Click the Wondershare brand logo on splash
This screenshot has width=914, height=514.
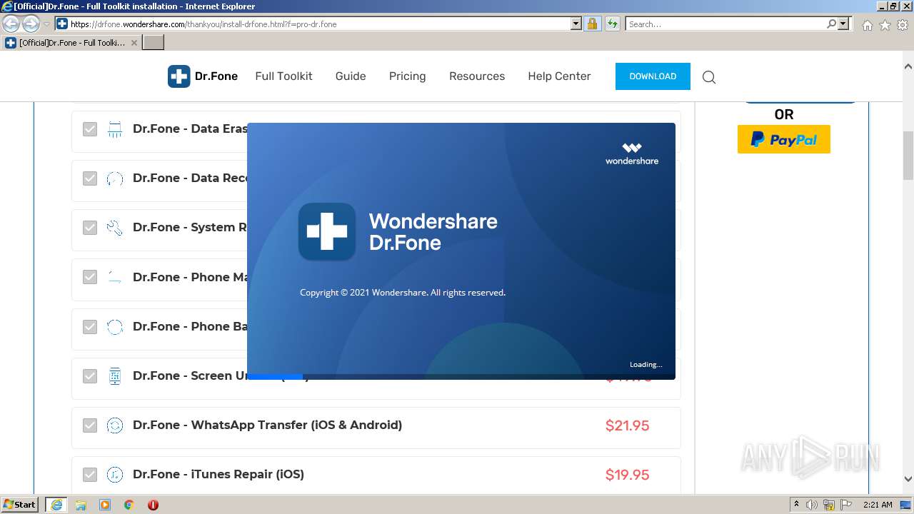tap(632, 153)
